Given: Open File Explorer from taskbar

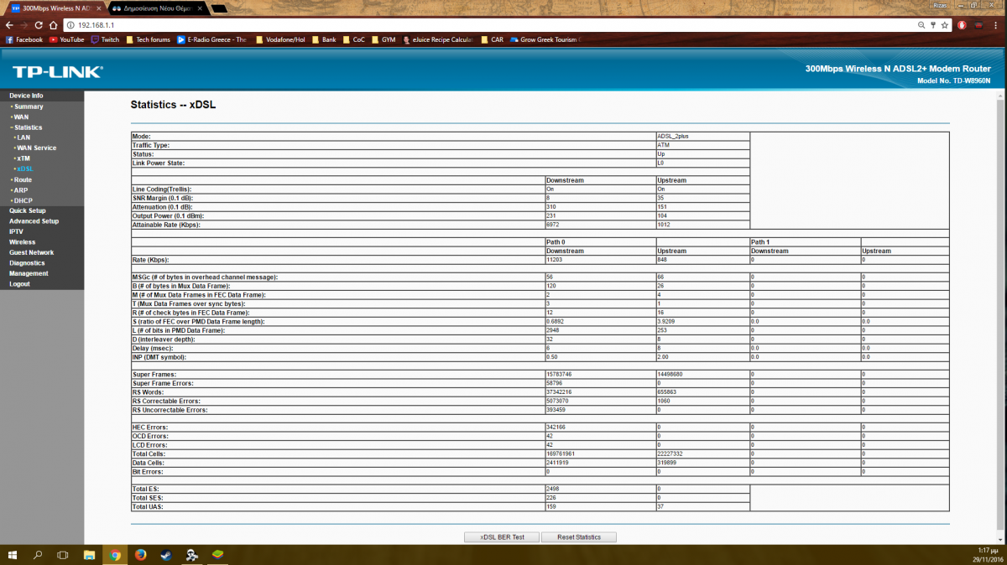Looking at the screenshot, I should coord(90,555).
